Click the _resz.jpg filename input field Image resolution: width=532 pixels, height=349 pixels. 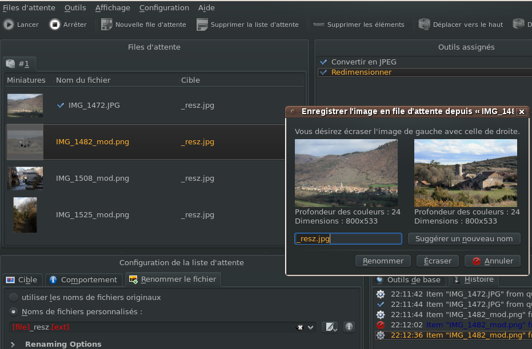pyautogui.click(x=348, y=239)
